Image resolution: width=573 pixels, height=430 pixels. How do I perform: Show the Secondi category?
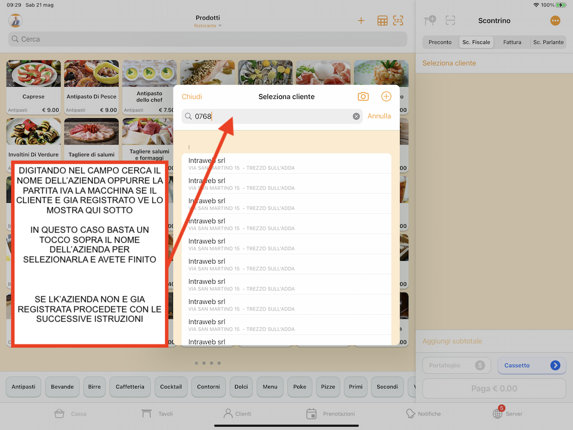[x=387, y=386]
